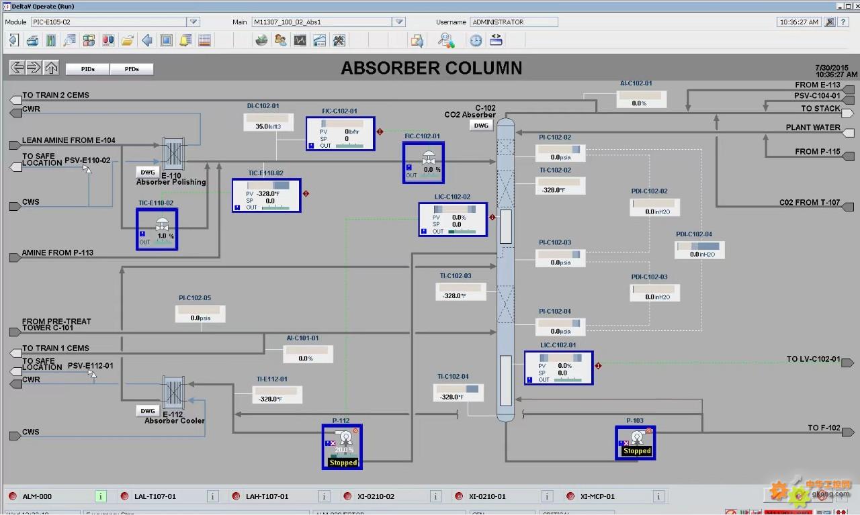Click the blue square frame toolbar icon
Image resolution: width=860 pixels, height=515 pixels.
pyautogui.click(x=166, y=40)
